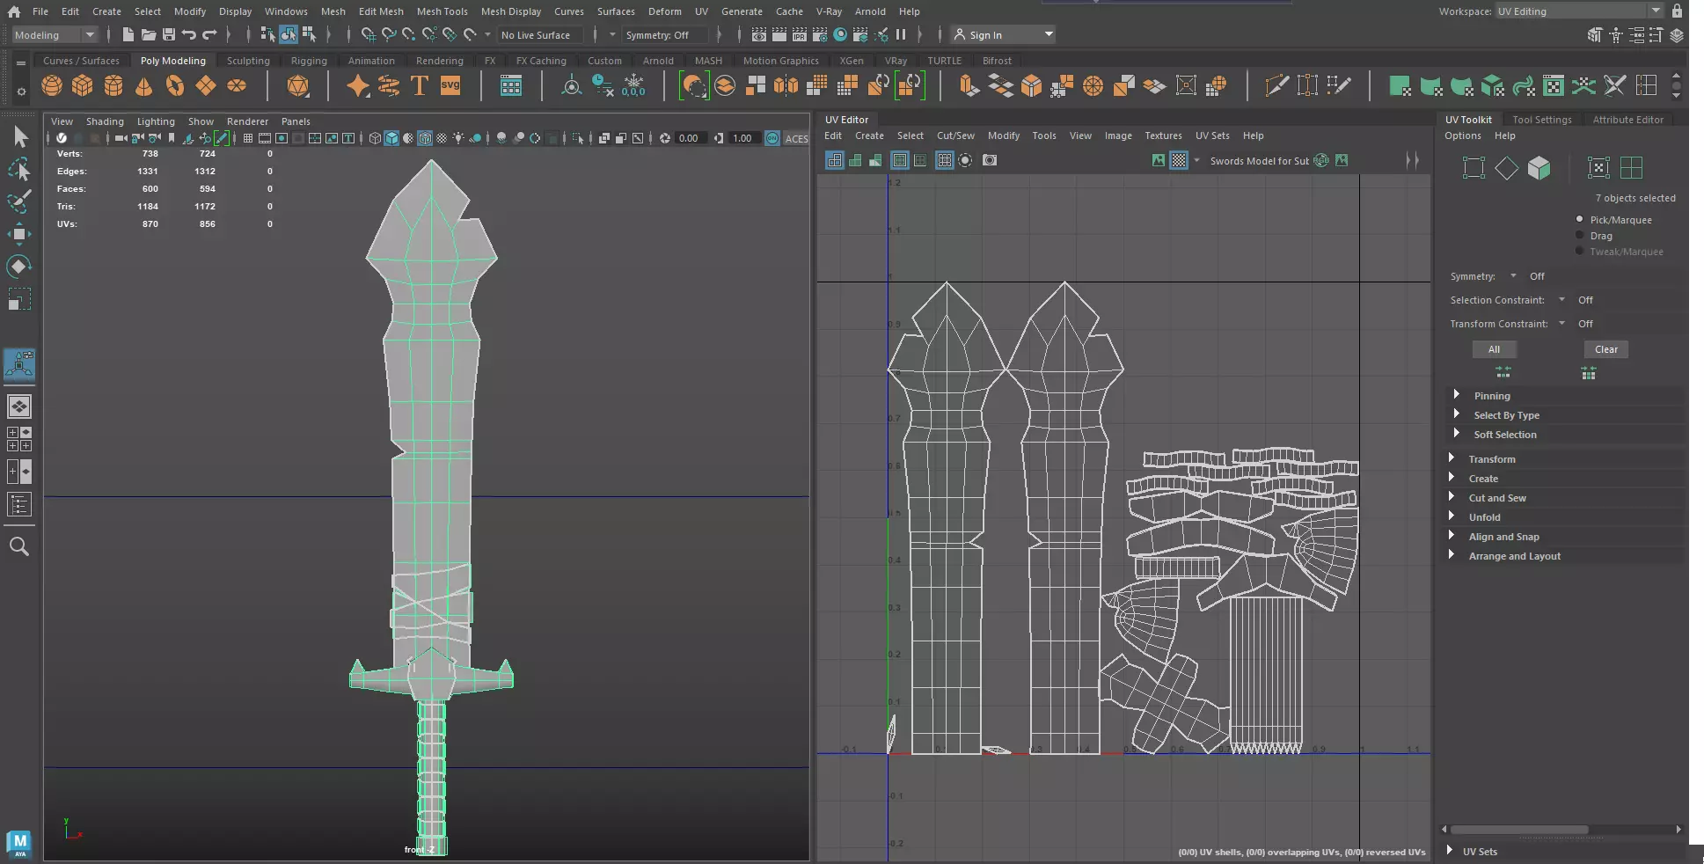The height and width of the screenshot is (864, 1704).
Task: Click the All button in UV Toolkit
Action: [x=1494, y=349]
